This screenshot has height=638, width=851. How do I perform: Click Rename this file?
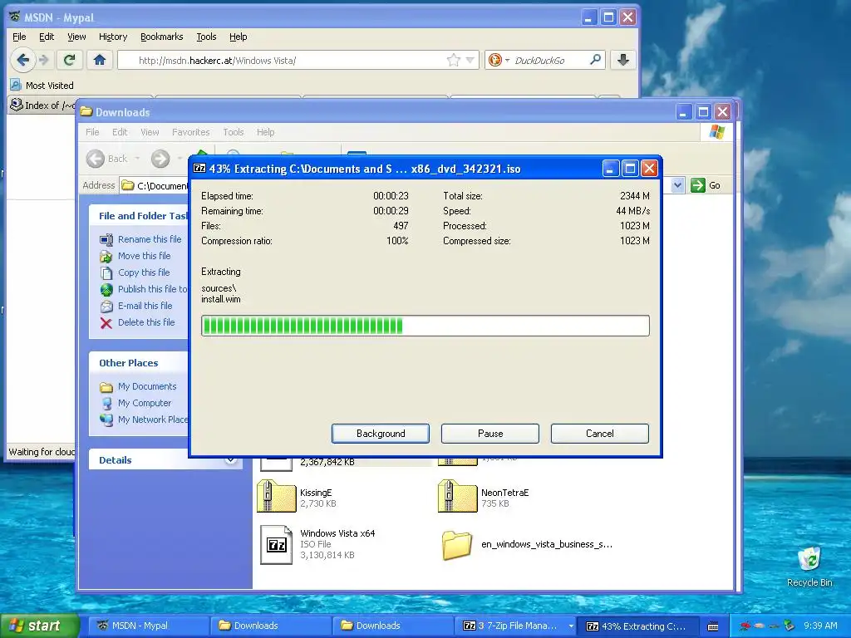(x=150, y=239)
